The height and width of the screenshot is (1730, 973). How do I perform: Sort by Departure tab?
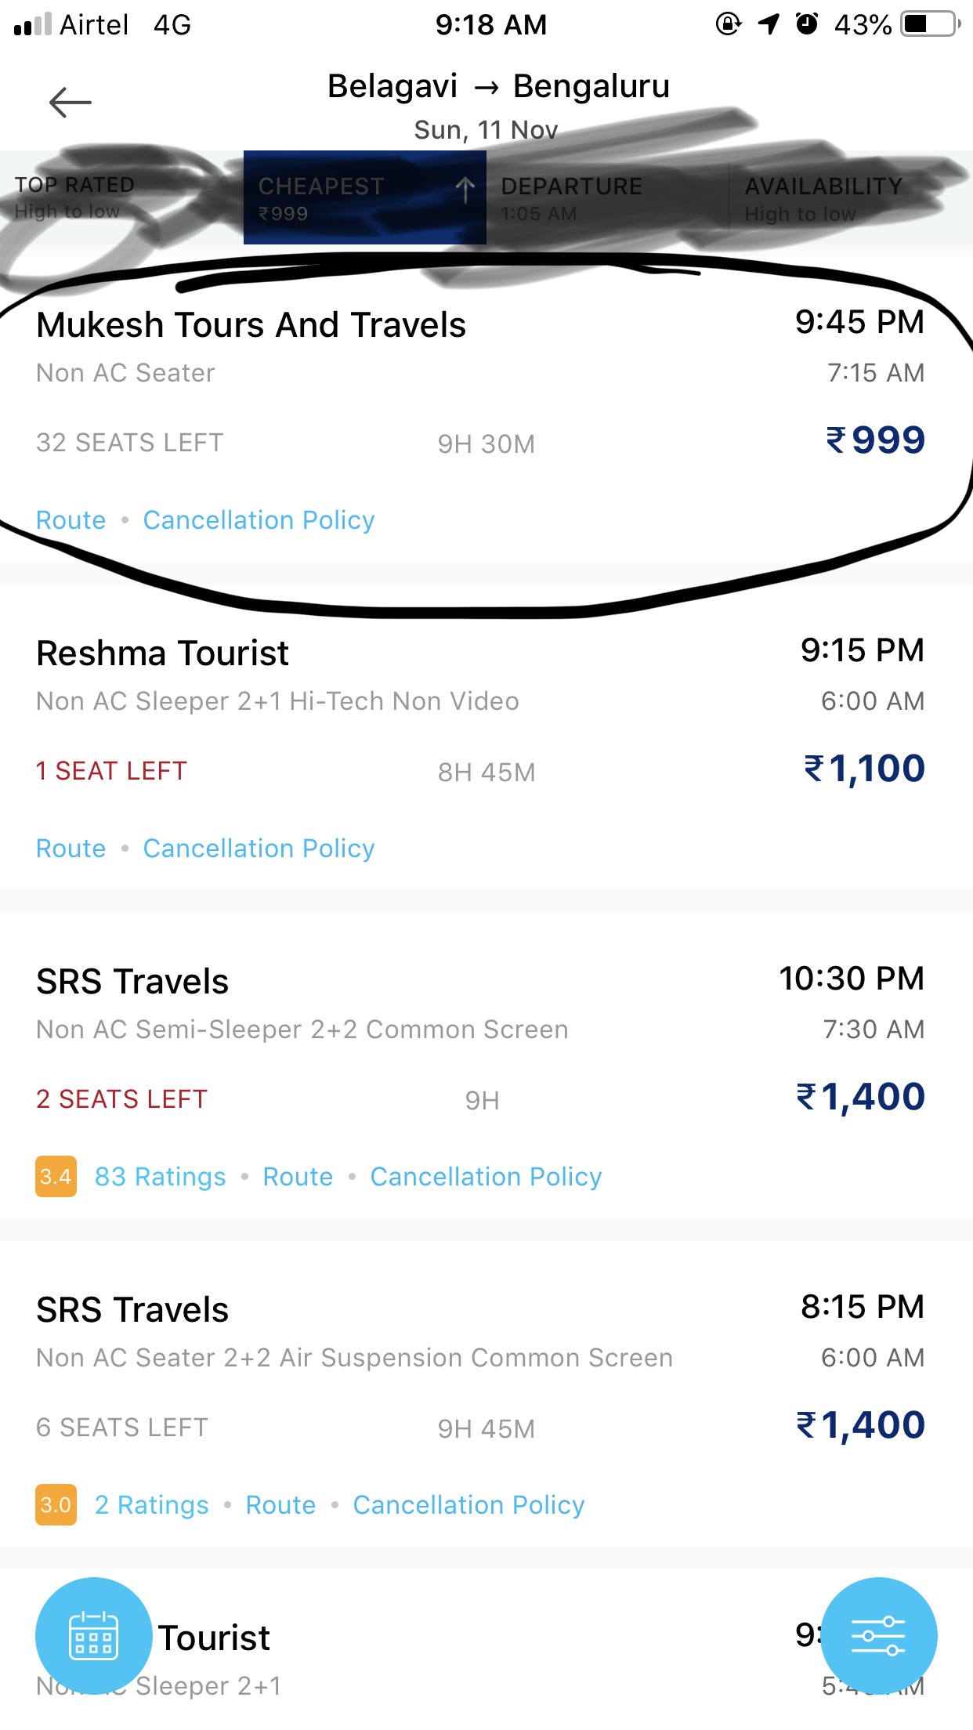[572, 198]
